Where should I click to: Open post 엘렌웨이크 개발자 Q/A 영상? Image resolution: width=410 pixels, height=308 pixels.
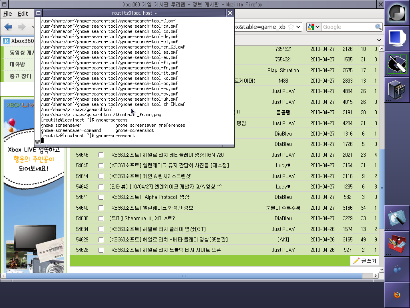(165, 187)
